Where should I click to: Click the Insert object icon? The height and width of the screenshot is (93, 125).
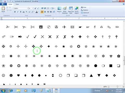click(x=77, y=9)
